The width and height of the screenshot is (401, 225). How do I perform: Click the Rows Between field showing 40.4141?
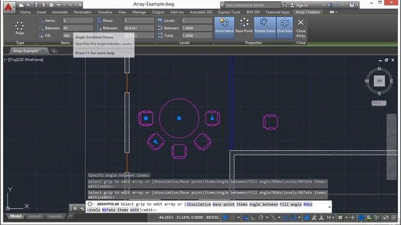(x=139, y=28)
